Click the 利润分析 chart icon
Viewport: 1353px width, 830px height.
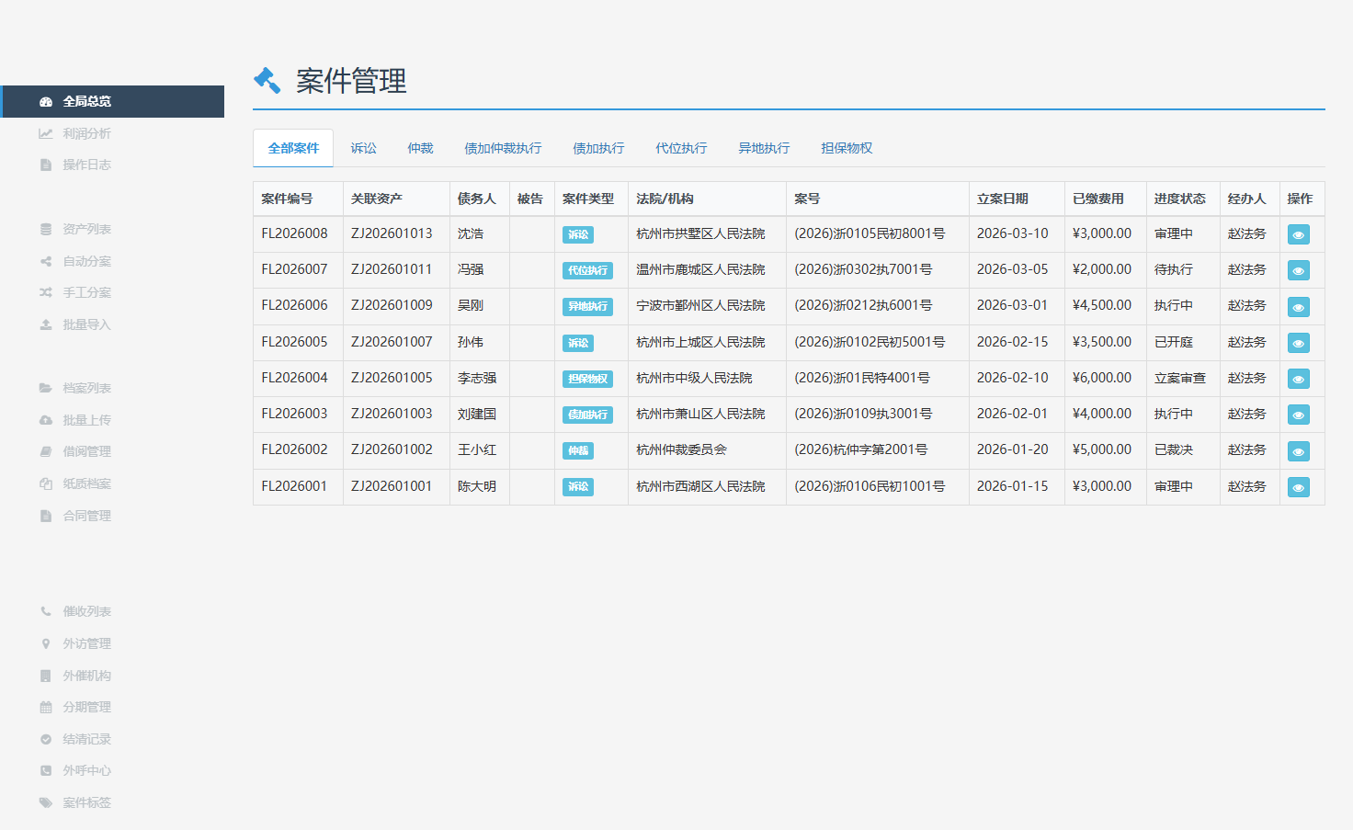46,133
